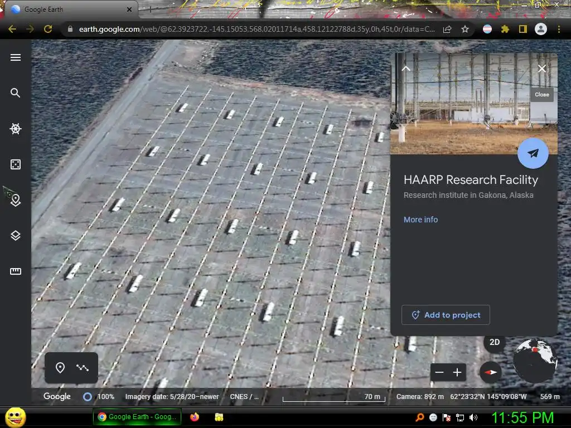Click Add to project button
This screenshot has width=571, height=428.
[446, 315]
